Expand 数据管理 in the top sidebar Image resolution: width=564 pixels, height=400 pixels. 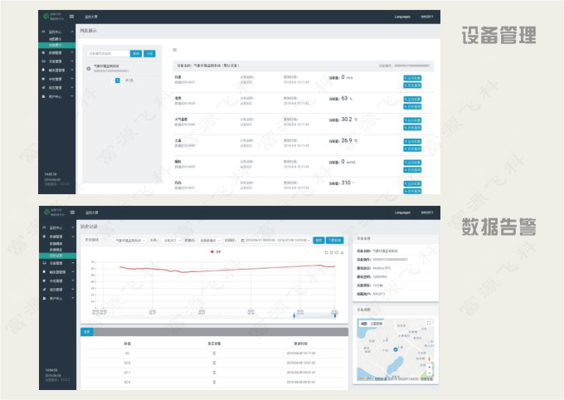[x=56, y=52]
